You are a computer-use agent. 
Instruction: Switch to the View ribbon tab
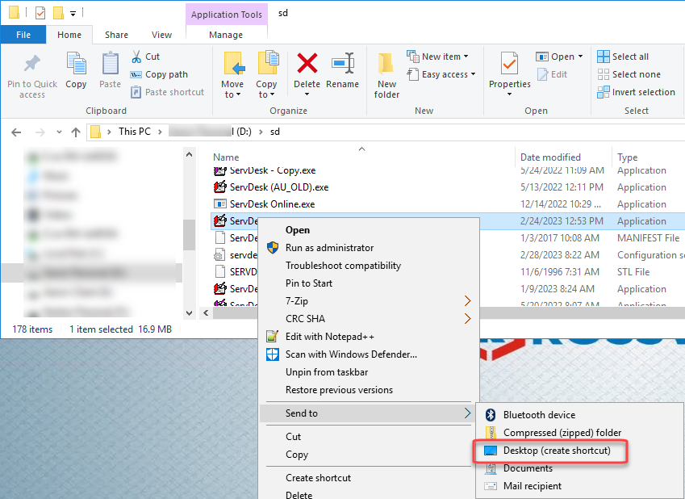tap(161, 35)
